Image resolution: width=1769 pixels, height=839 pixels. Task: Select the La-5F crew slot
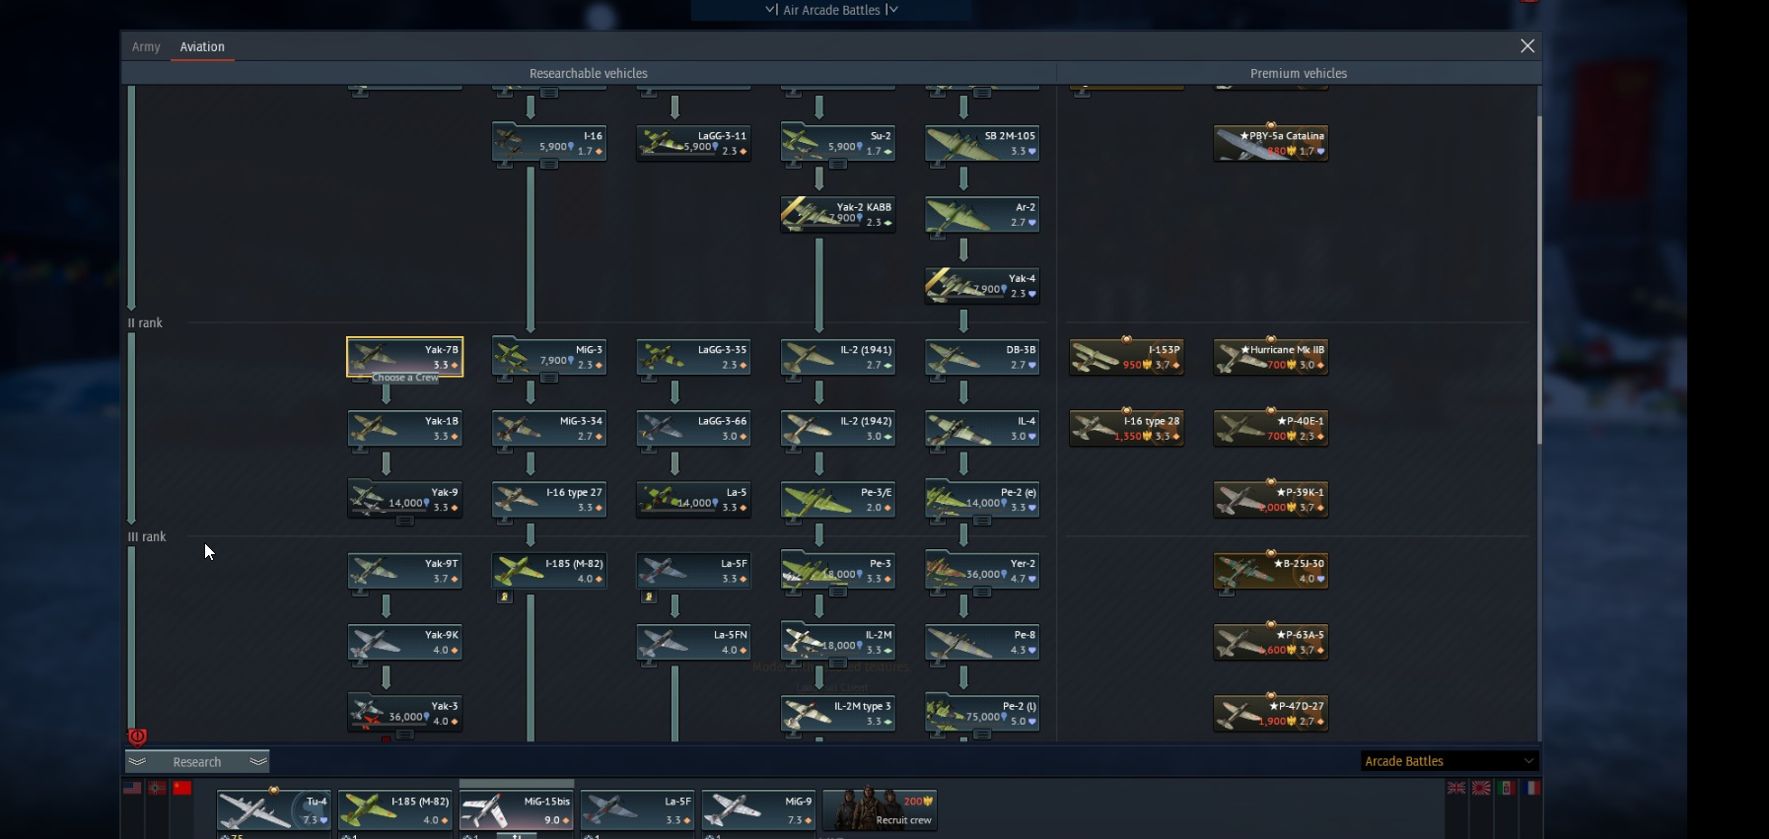[638, 809]
